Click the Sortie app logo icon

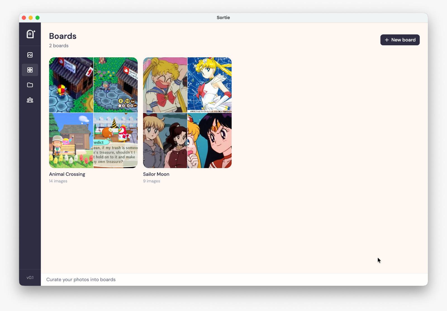pyautogui.click(x=30, y=34)
